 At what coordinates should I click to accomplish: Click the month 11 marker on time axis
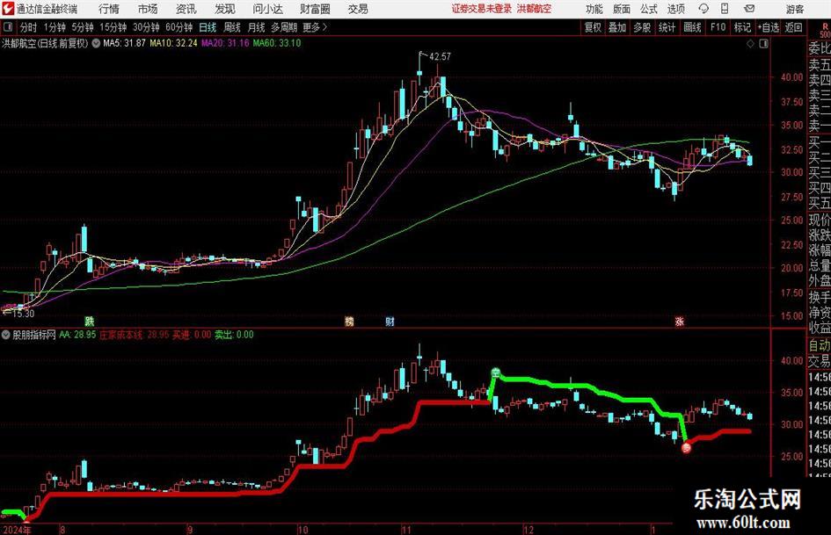point(406,530)
